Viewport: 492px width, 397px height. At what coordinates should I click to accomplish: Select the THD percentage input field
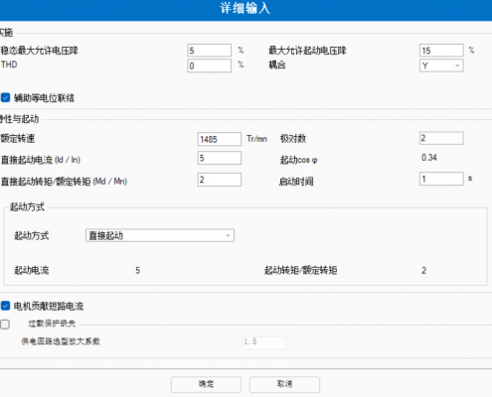click(x=209, y=66)
